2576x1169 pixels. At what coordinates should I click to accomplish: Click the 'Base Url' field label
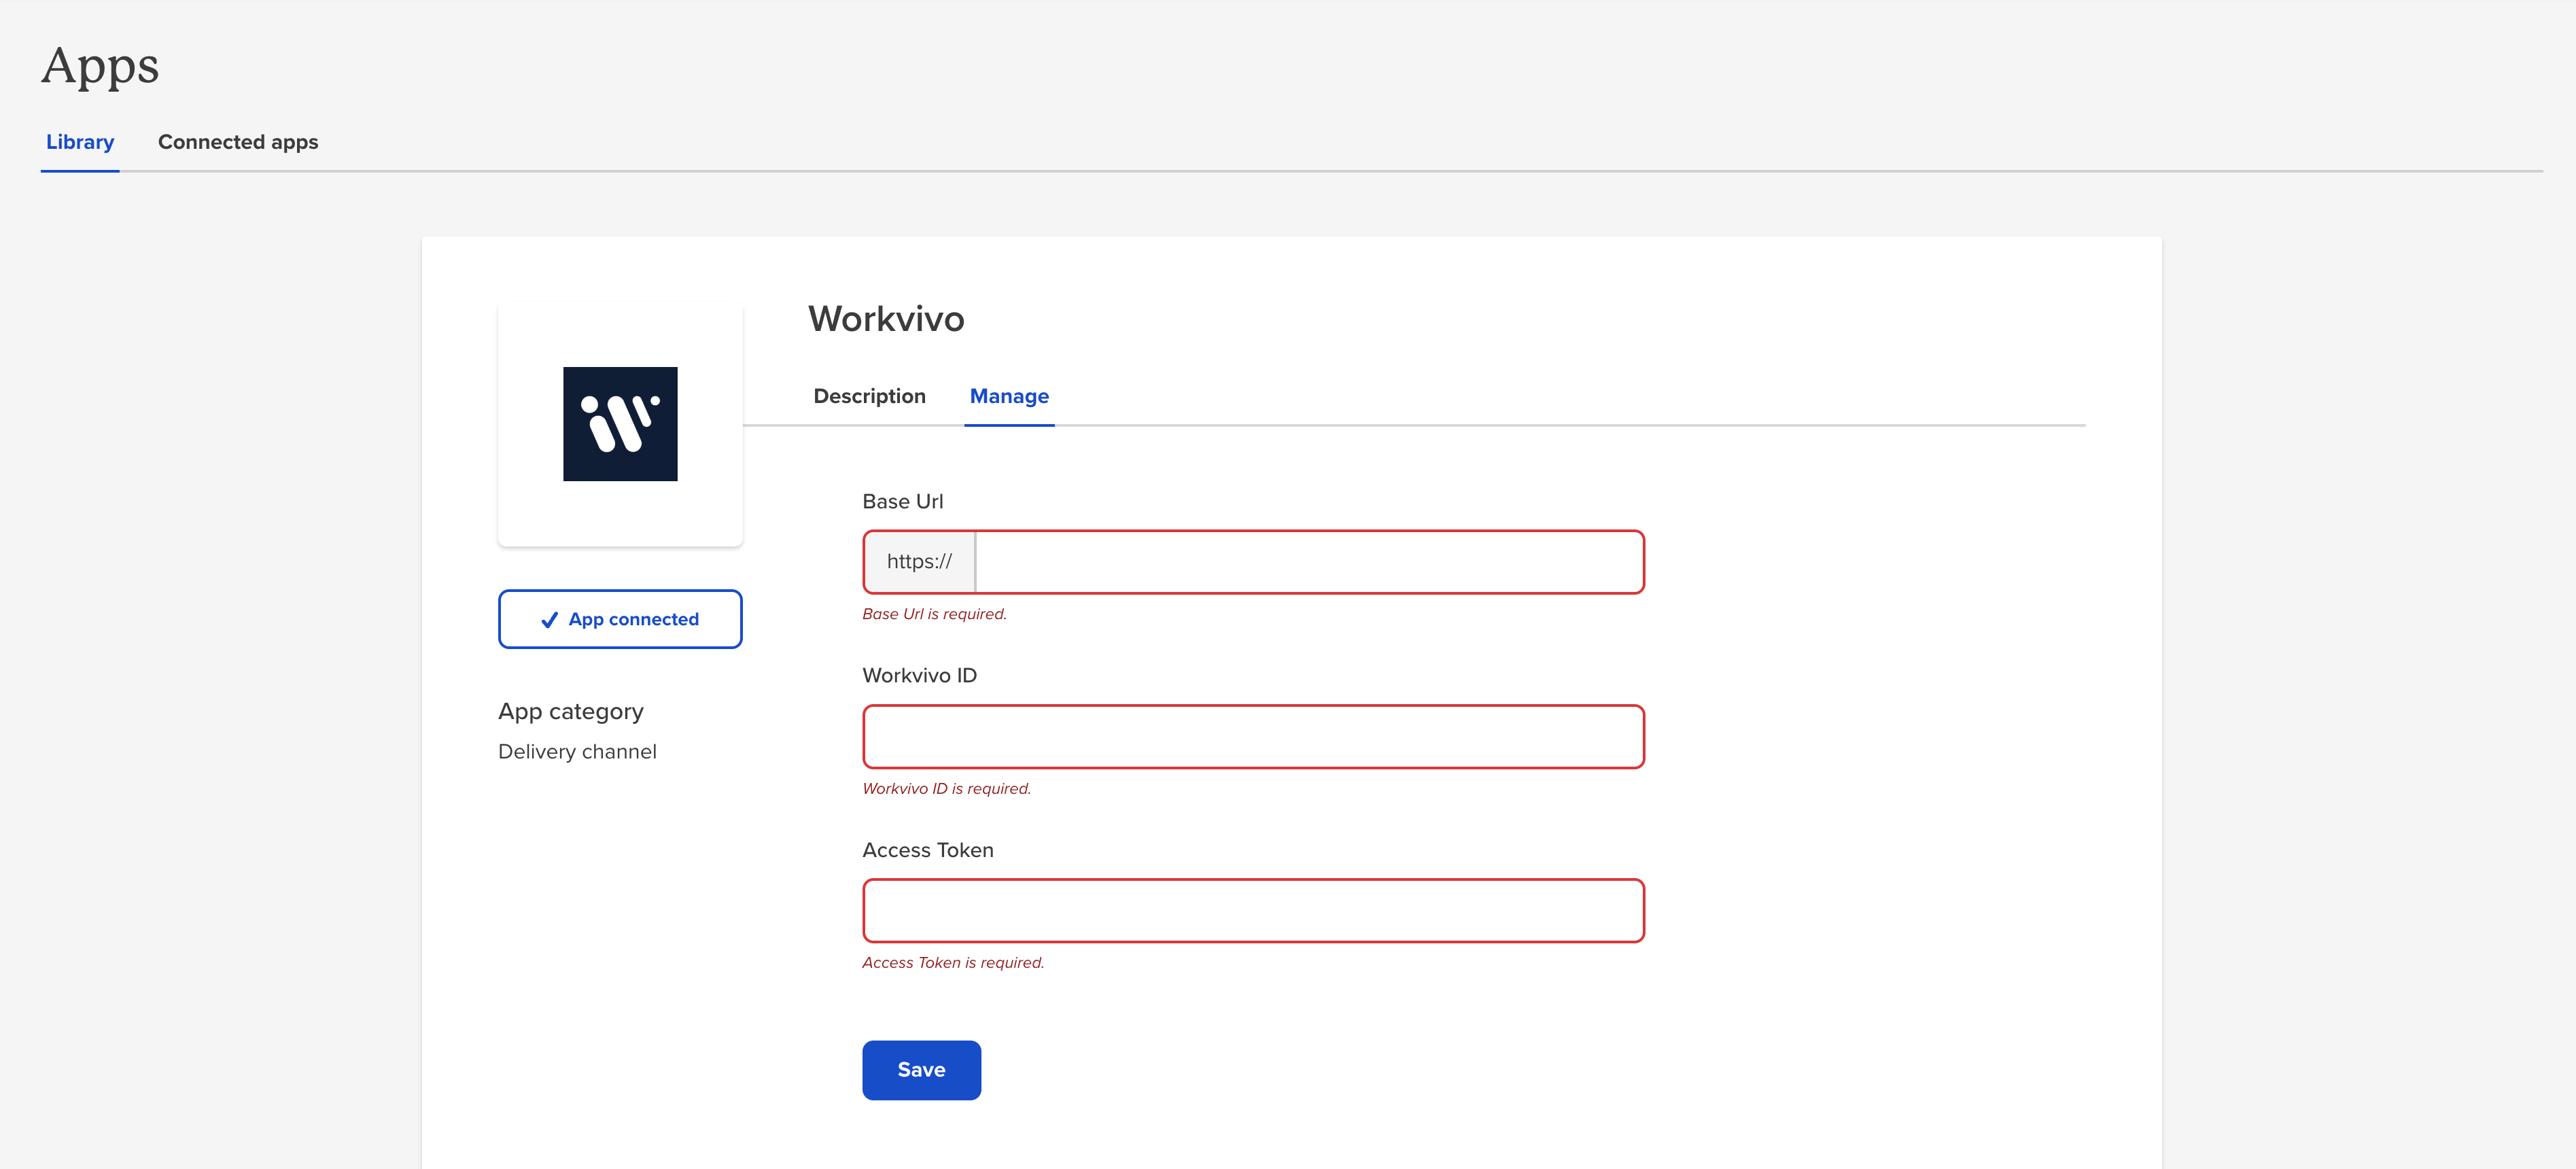click(x=903, y=501)
